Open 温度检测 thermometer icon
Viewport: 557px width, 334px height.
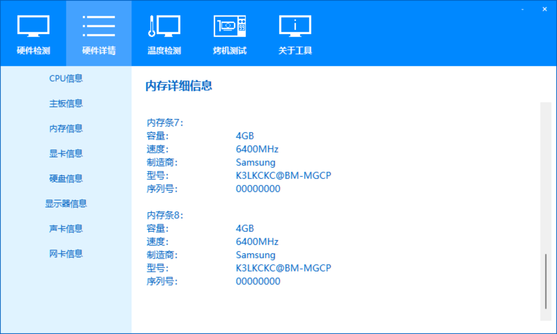[x=164, y=26]
